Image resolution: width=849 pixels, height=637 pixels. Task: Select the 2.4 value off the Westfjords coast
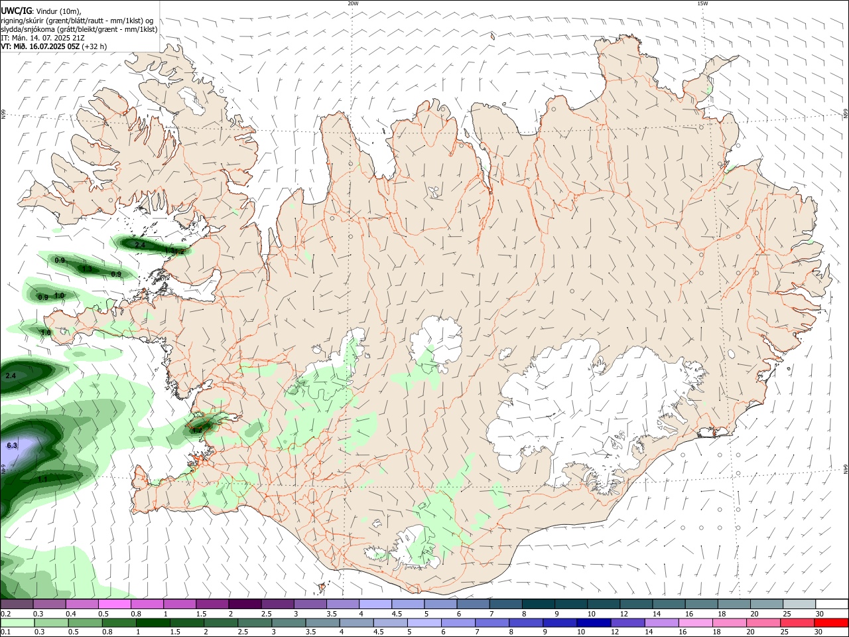140,246
